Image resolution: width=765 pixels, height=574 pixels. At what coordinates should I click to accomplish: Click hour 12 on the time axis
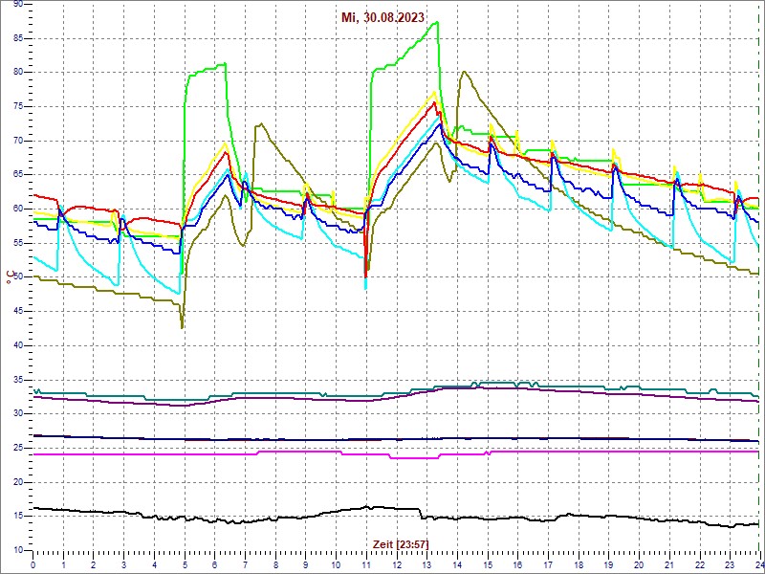point(396,563)
